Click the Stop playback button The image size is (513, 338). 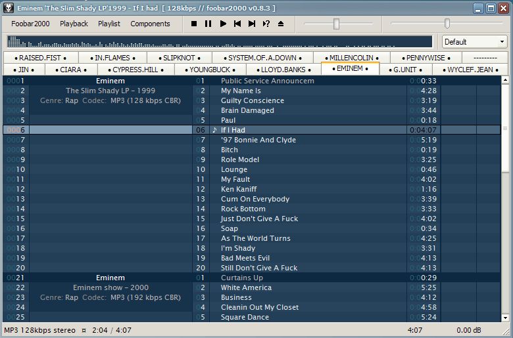click(194, 24)
